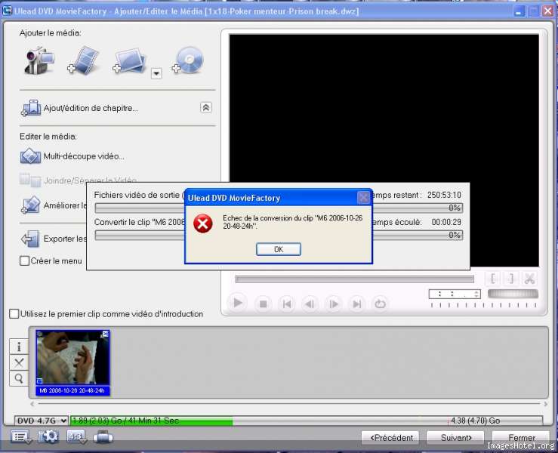
Task: Click the Suivant> button
Action: point(455,437)
